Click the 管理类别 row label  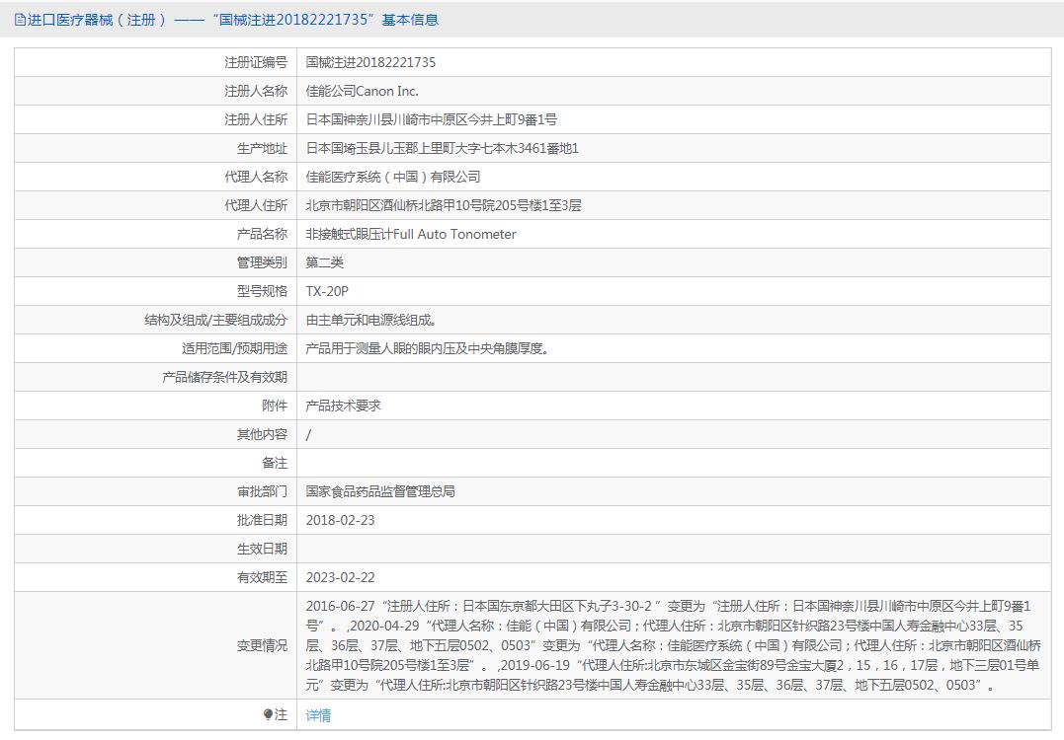click(x=262, y=262)
